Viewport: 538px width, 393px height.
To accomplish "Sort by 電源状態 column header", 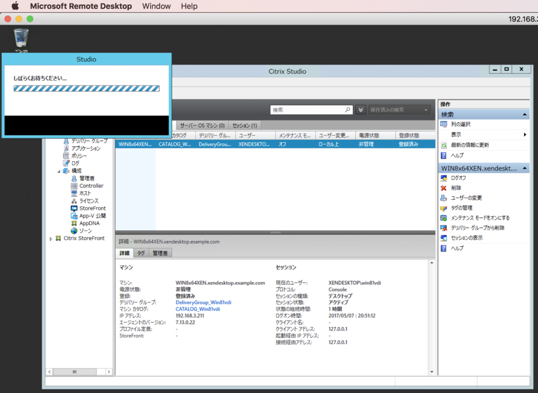I will pos(375,135).
